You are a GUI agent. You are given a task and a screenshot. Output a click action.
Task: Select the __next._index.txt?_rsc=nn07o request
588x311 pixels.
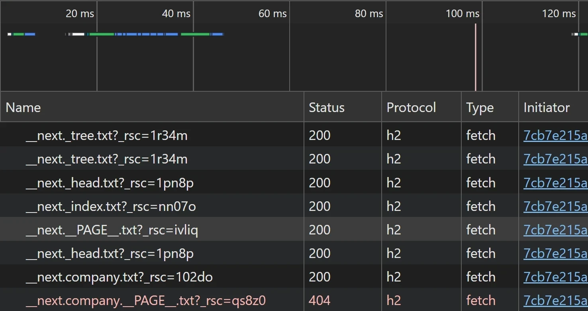111,207
